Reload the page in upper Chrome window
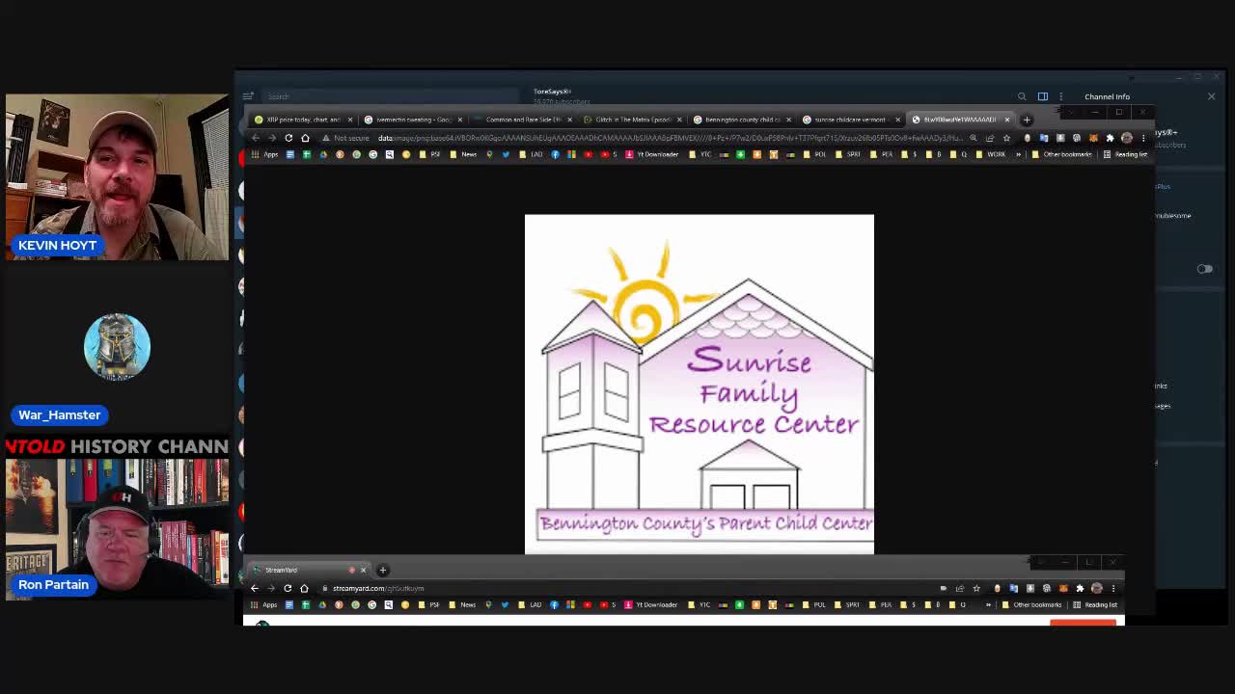Screen dimensions: 1235x694 (288, 138)
